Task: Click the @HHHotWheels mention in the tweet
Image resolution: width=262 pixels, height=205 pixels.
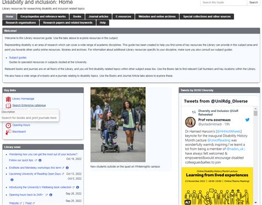Action: click(228, 131)
